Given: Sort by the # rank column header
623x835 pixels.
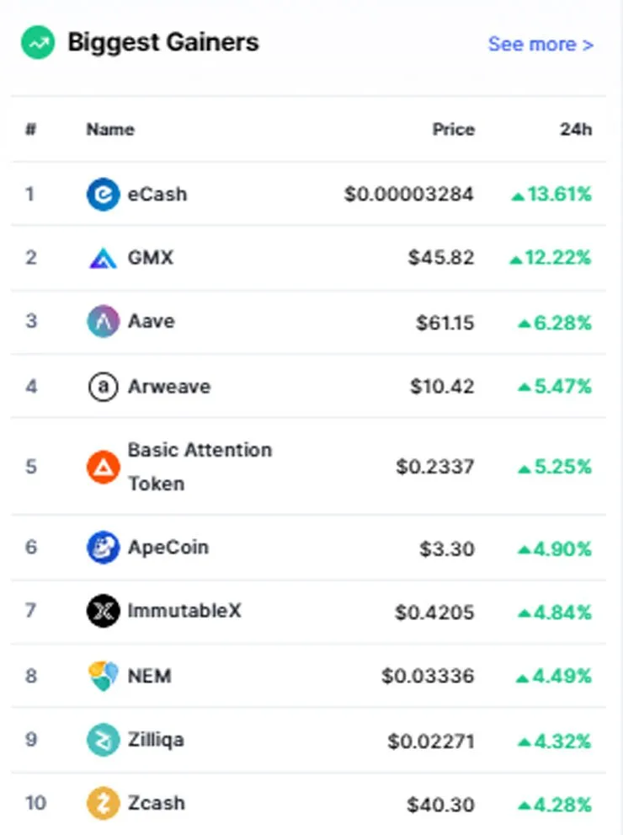Looking at the screenshot, I should point(31,130).
